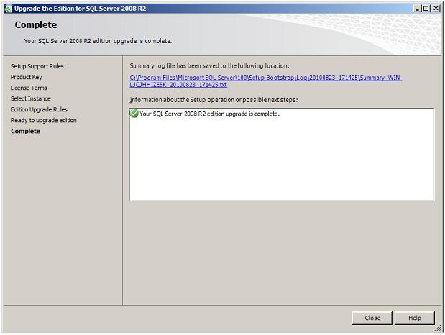The height and width of the screenshot is (335, 445).
Task: Click the green success checkmark icon
Action: (134, 114)
